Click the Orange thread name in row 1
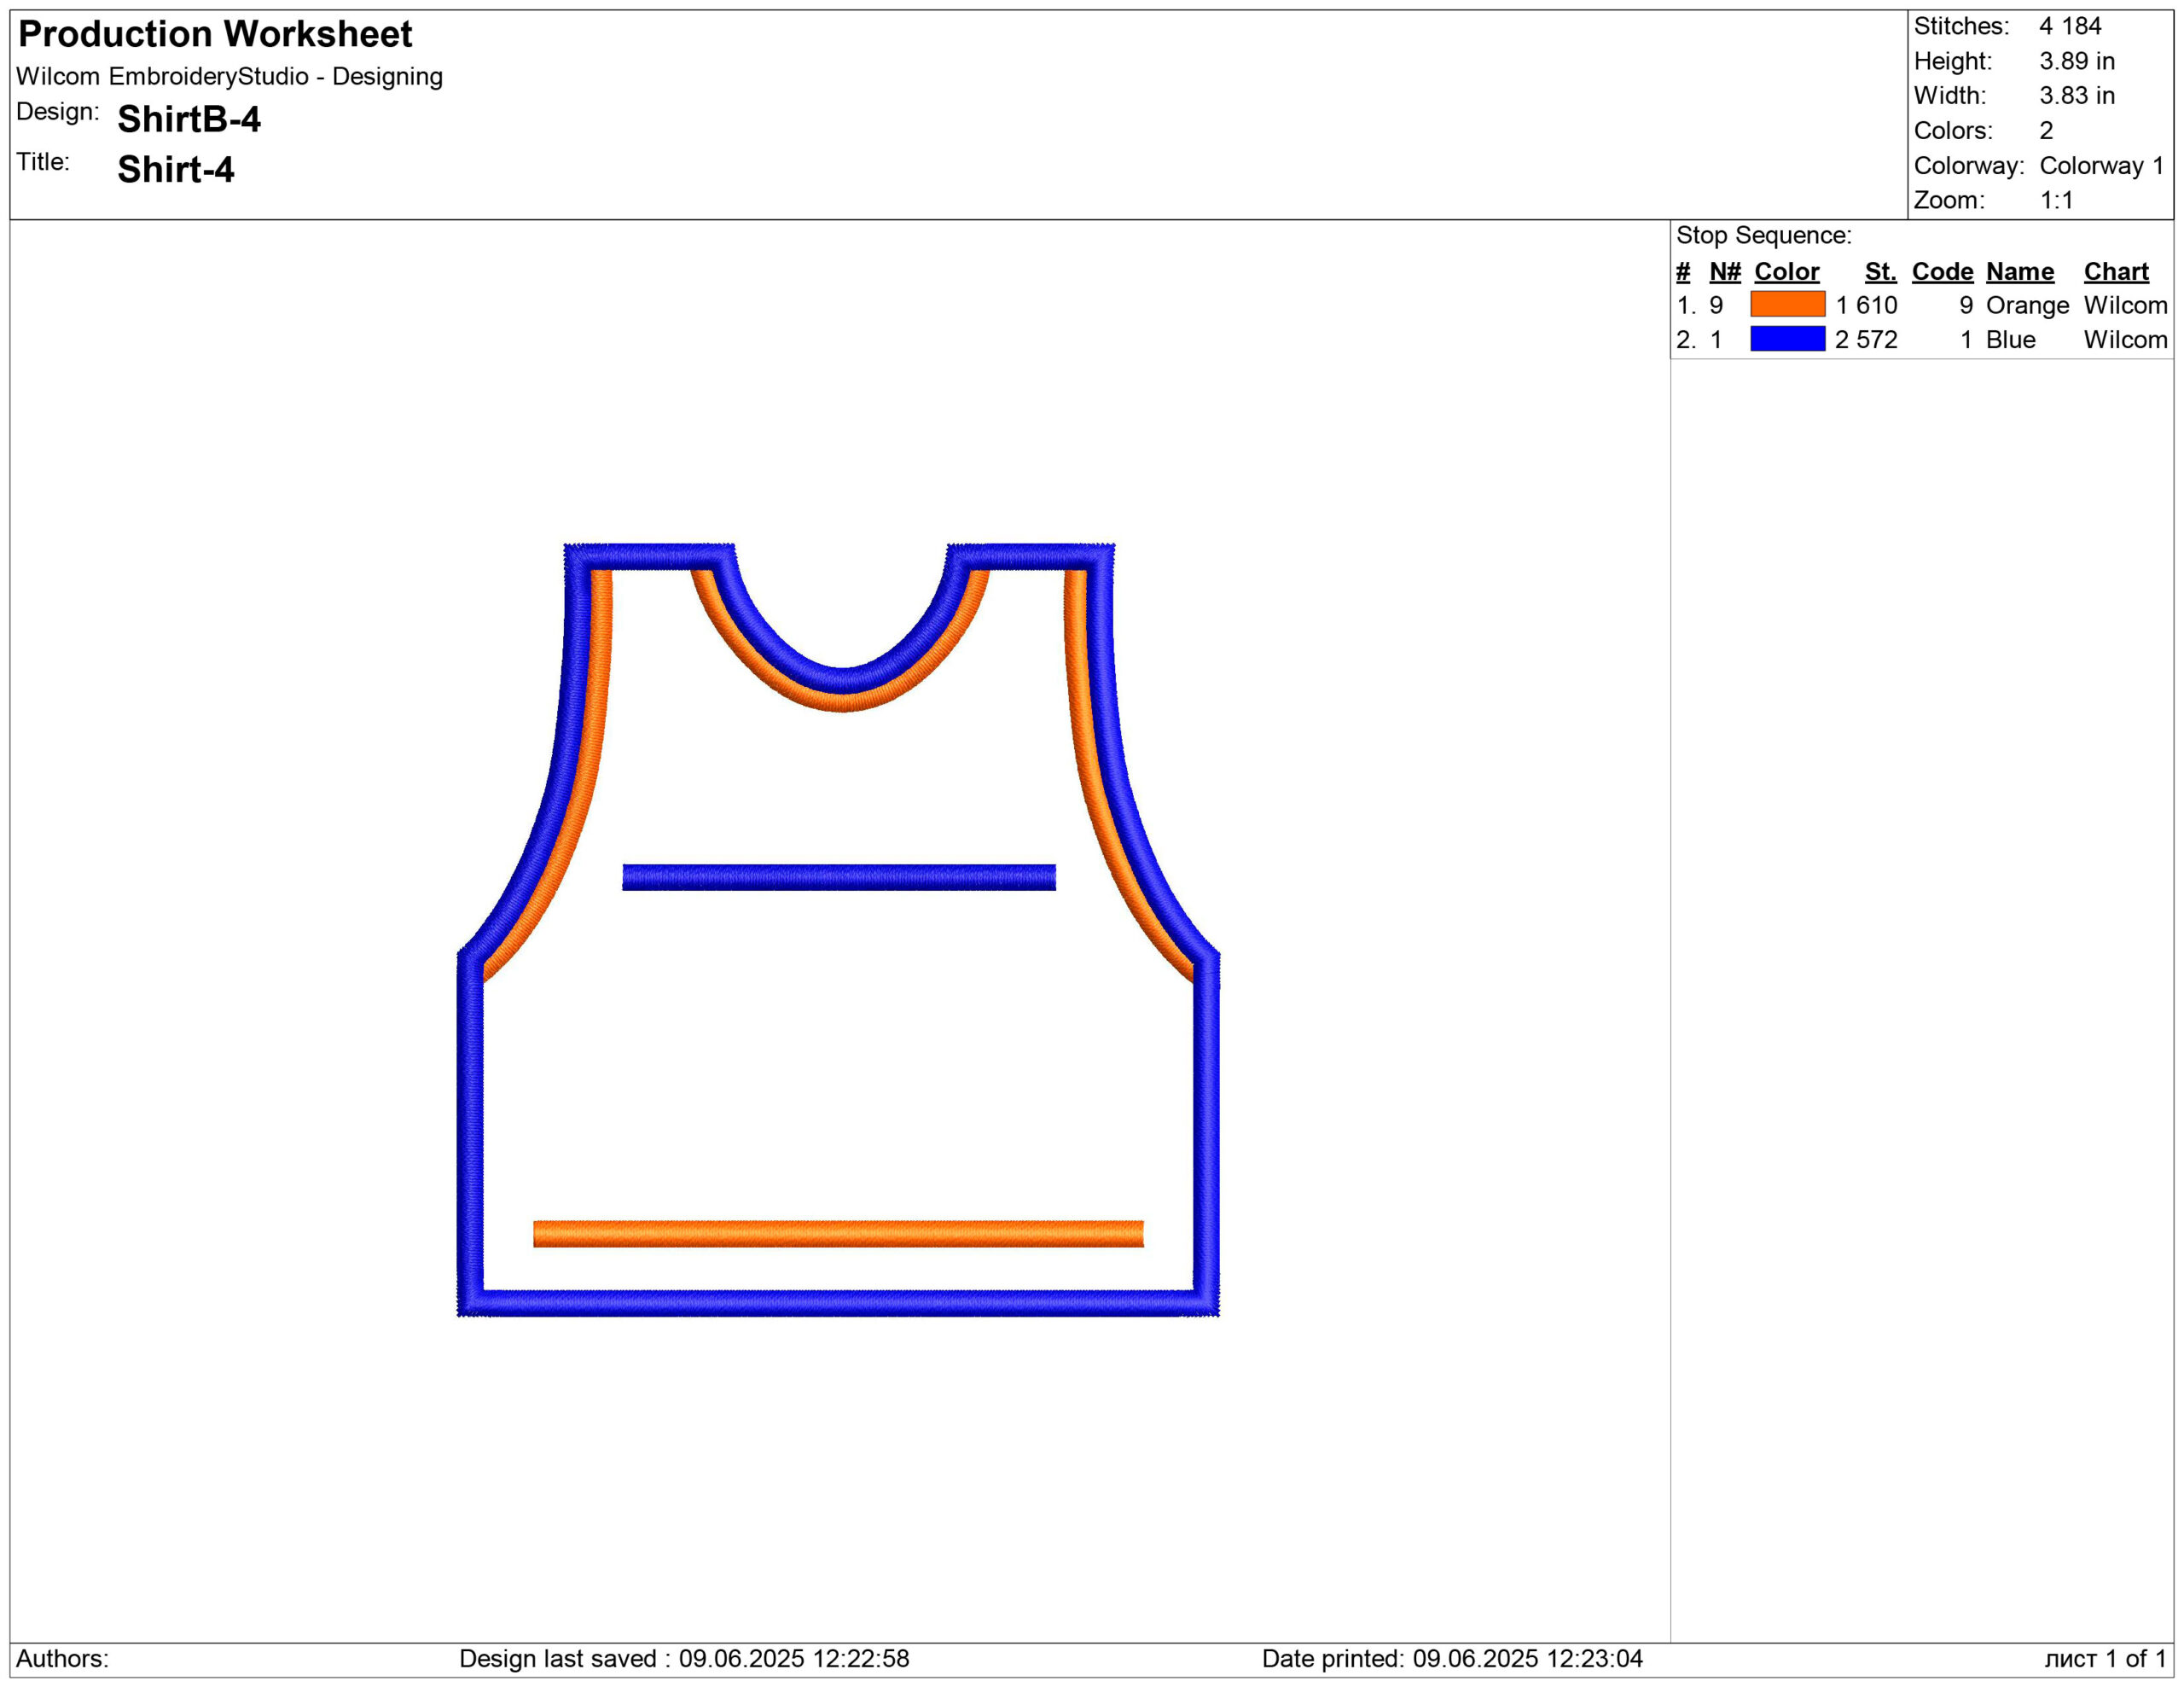The image size is (2184, 1681). (2027, 305)
